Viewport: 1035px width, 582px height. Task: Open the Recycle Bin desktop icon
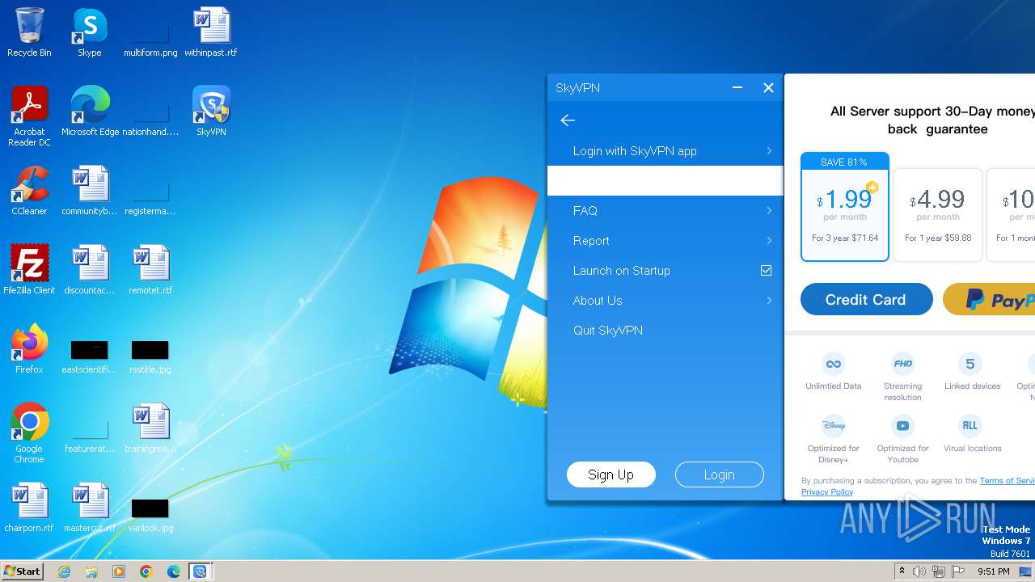point(29,32)
